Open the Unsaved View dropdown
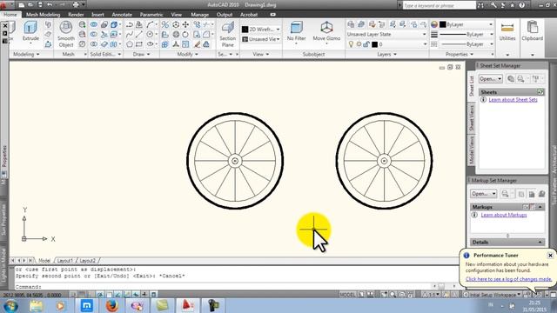 point(261,39)
